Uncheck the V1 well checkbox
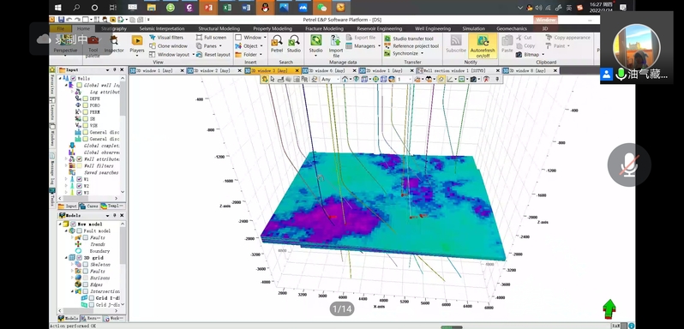Image resolution: width=684 pixels, height=329 pixels. 80,179
